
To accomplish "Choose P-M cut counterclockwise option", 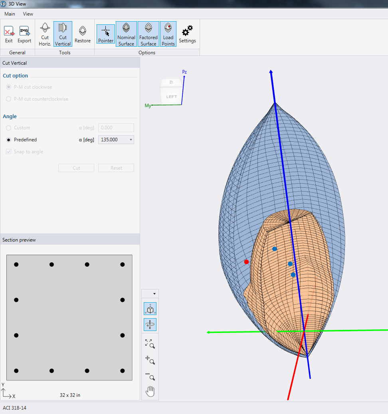I will click(x=9, y=99).
